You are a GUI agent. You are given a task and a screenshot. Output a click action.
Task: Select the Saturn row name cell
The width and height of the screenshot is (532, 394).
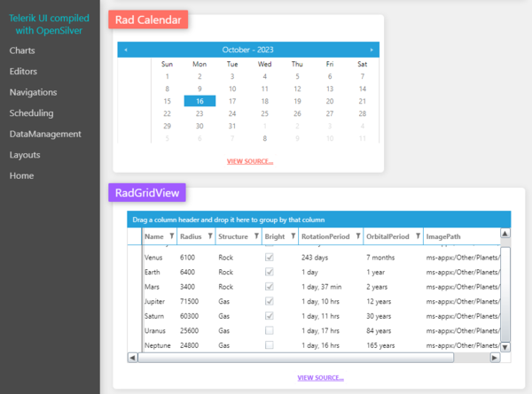point(154,316)
